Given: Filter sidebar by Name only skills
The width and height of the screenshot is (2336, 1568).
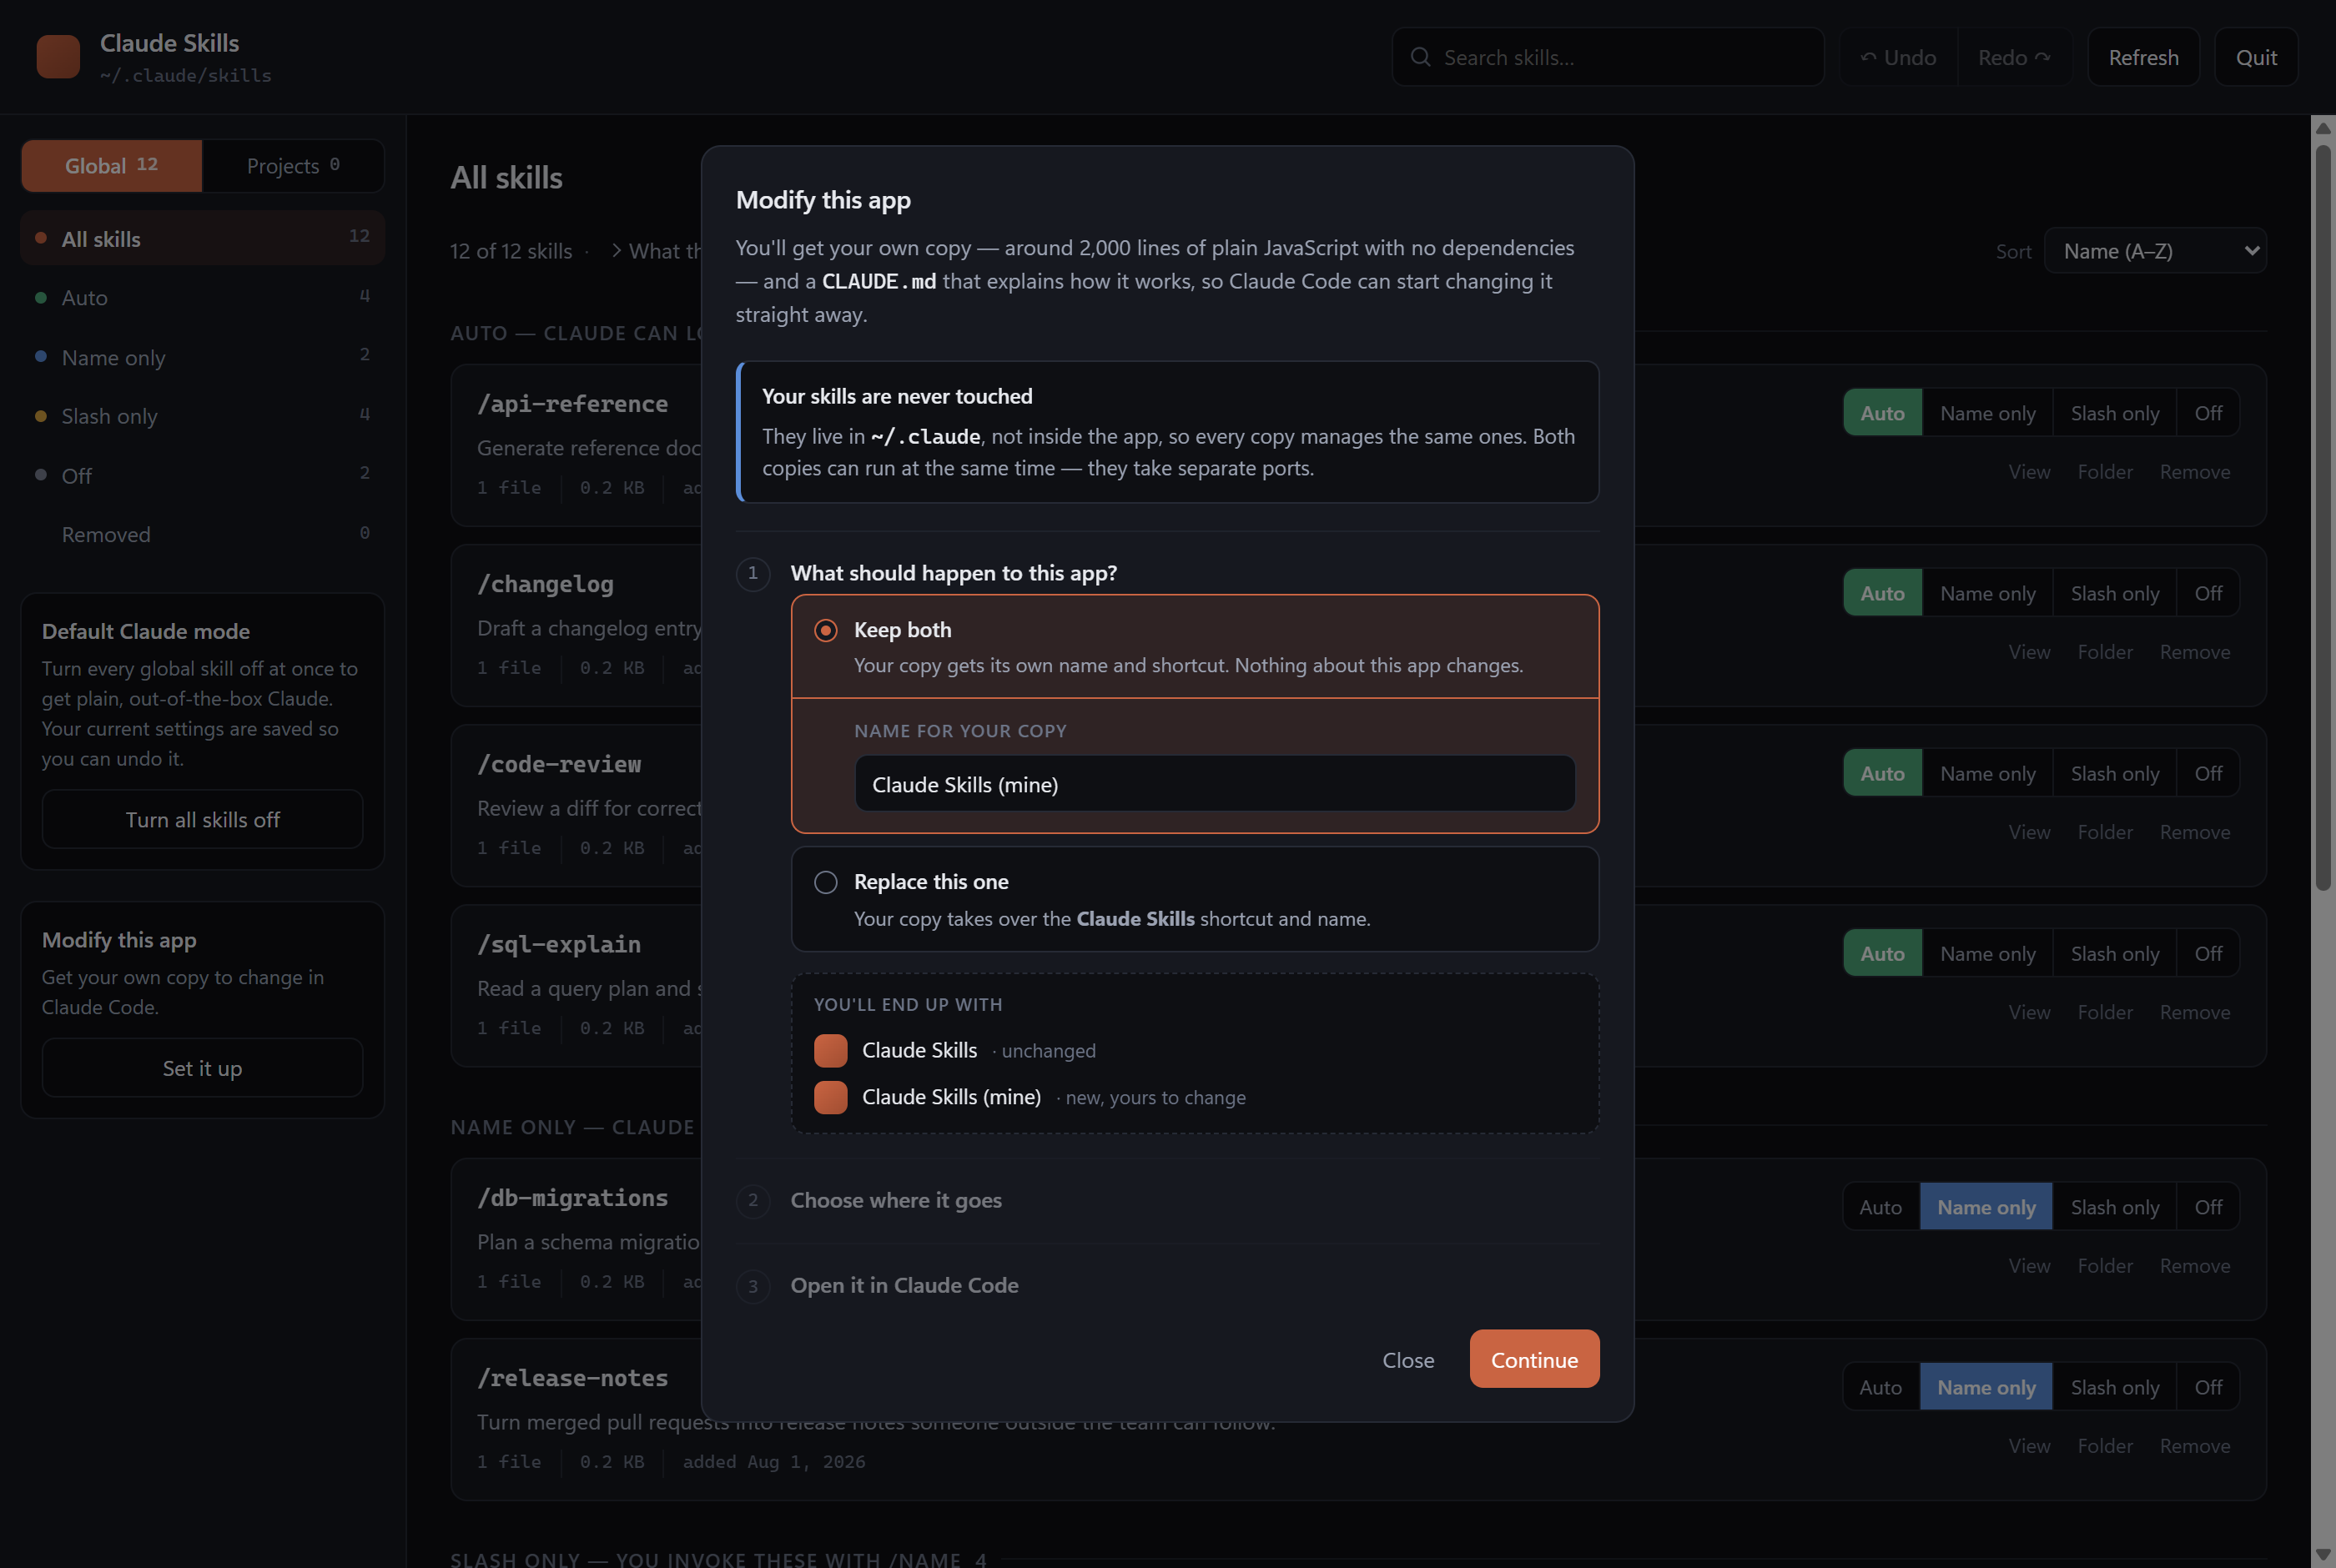Looking at the screenshot, I should pyautogui.click(x=202, y=357).
